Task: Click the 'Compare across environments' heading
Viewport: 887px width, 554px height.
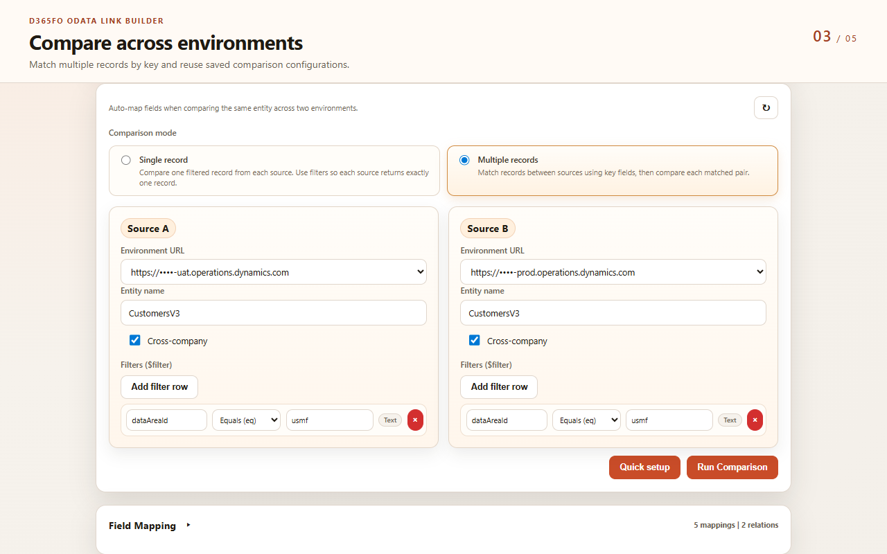Action: pos(166,43)
